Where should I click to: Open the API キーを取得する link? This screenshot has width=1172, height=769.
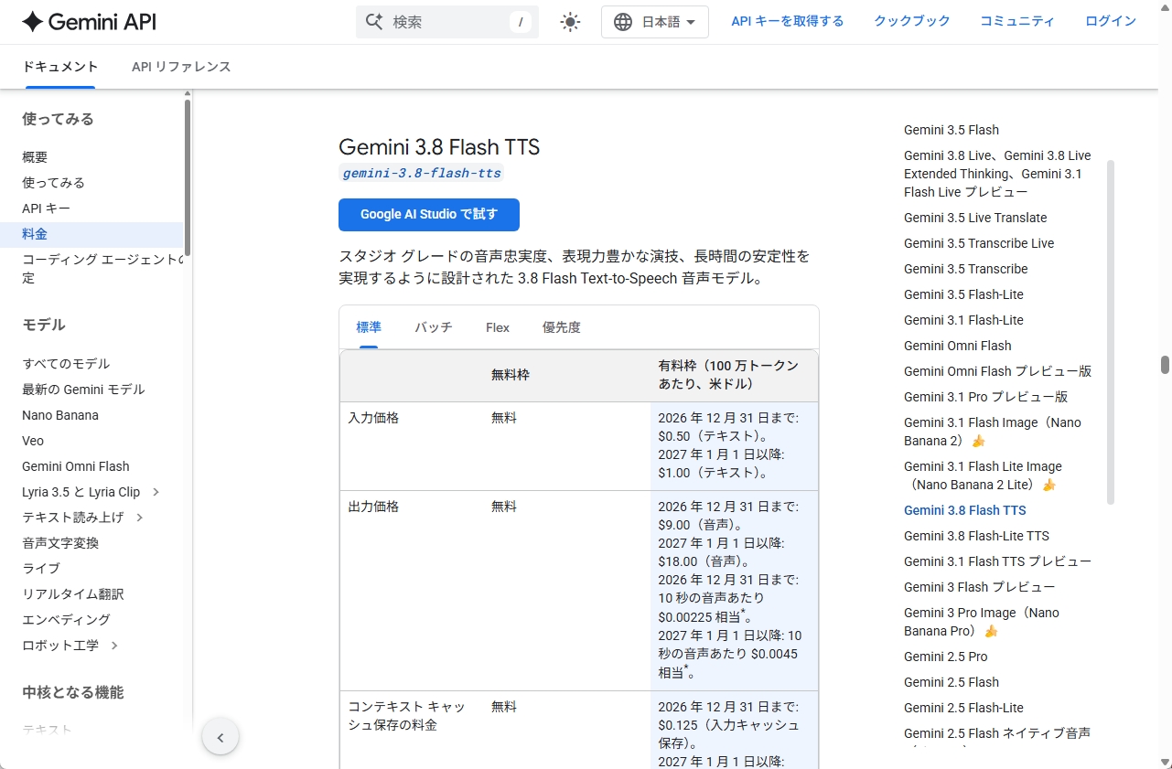click(788, 21)
